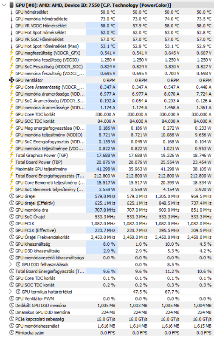Click lightning icon beside GPU magfeszültség (VDDCR_GFX)

[11, 53]
